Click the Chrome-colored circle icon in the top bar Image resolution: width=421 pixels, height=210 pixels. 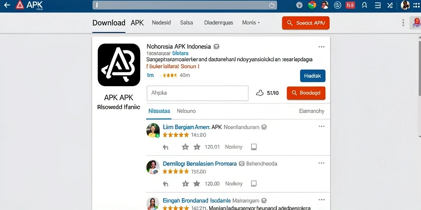coord(312,5)
